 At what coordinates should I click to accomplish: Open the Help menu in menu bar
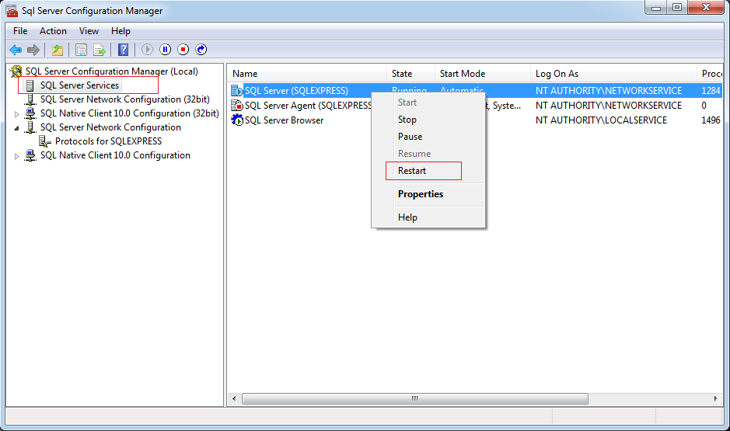tap(121, 31)
